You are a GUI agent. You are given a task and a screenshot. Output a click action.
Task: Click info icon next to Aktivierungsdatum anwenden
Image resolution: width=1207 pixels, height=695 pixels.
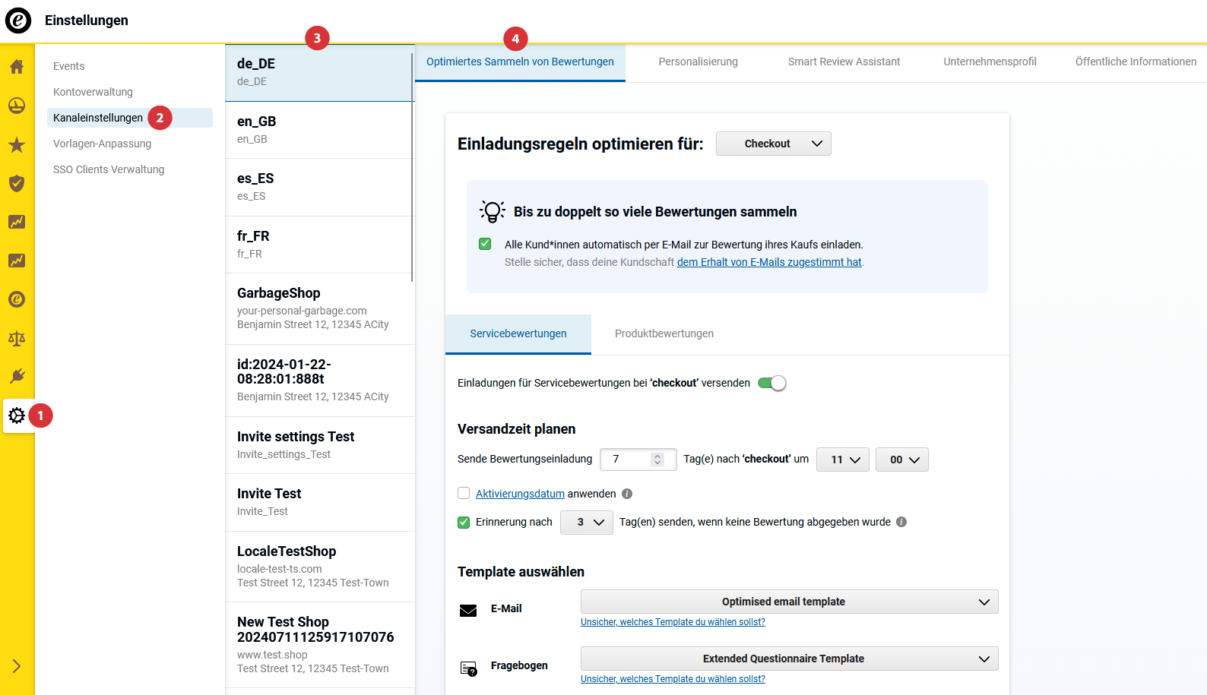627,494
